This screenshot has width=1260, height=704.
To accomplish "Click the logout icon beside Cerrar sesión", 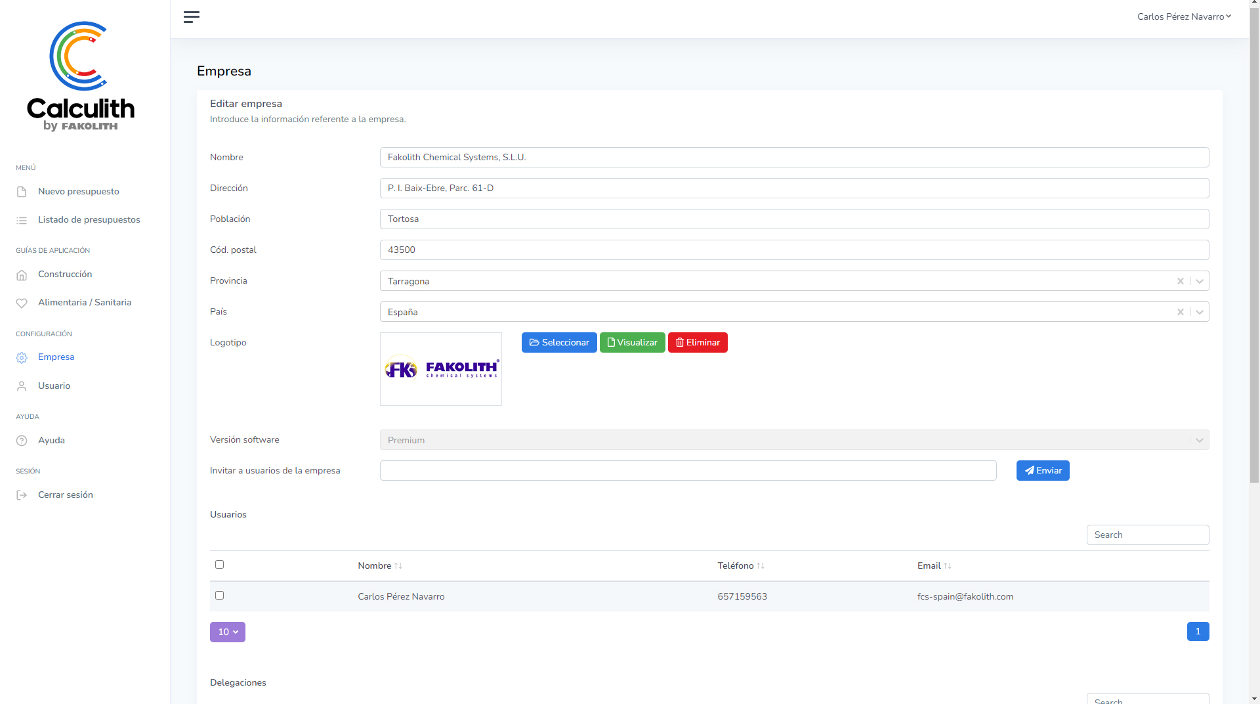I will click(22, 495).
